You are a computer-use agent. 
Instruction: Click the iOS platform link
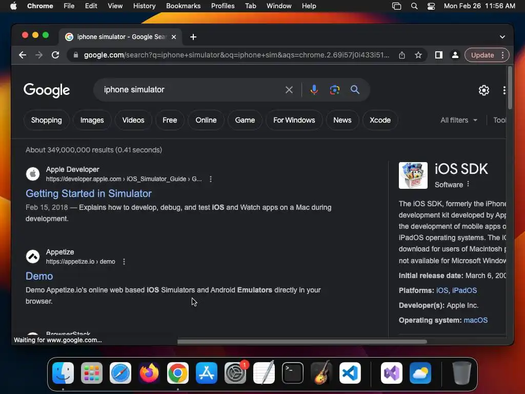tap(442, 290)
